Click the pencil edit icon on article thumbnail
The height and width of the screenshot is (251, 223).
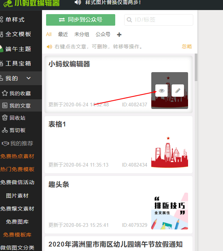[178, 91]
